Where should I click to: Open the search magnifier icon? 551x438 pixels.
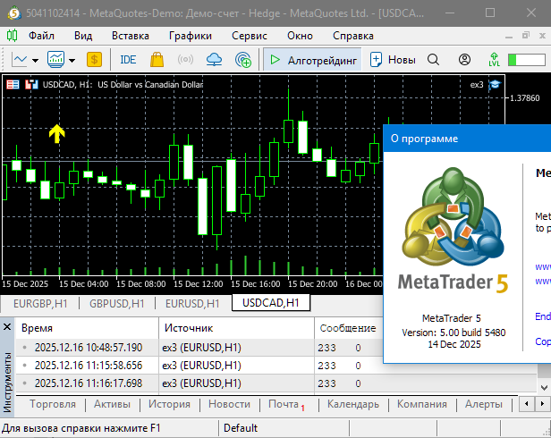[x=433, y=60]
